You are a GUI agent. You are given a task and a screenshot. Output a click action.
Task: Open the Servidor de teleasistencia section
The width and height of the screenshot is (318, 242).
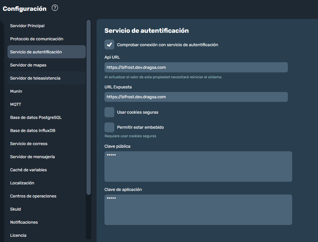tap(47, 78)
